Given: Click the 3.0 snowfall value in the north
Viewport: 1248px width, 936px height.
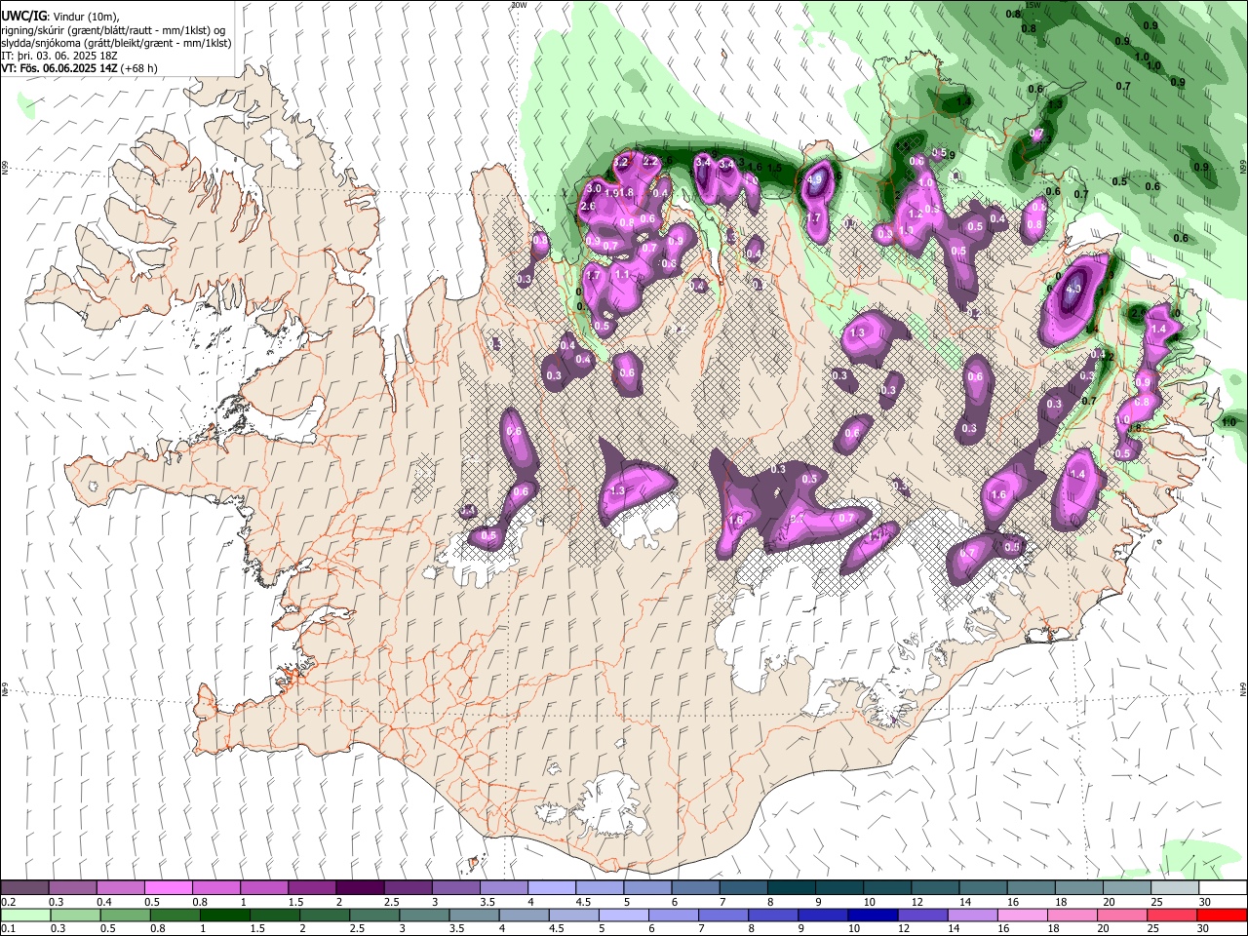Looking at the screenshot, I should (x=594, y=188).
